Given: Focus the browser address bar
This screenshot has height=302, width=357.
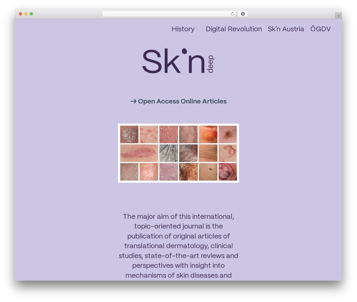Looking at the screenshot, I should coord(169,14).
